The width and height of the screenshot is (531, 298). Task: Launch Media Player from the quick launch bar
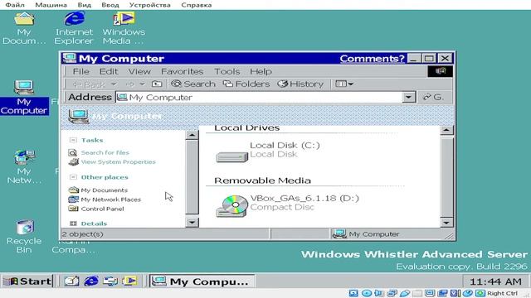129,281
